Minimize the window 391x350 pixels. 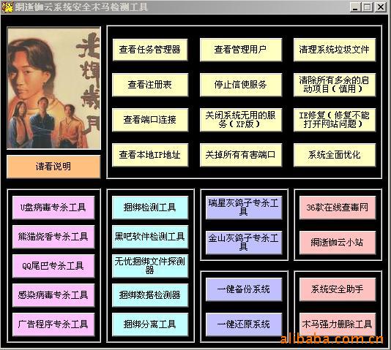(x=355, y=7)
